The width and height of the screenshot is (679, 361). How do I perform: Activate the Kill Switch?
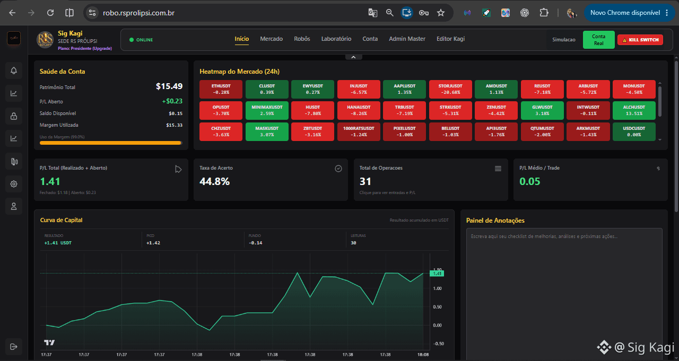640,40
